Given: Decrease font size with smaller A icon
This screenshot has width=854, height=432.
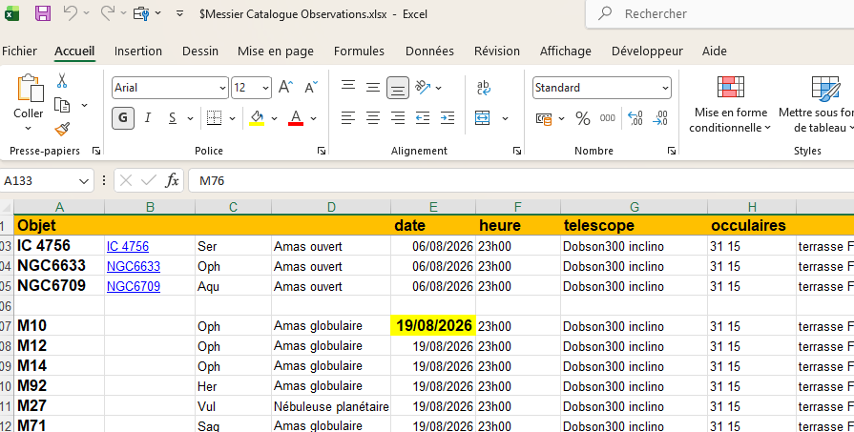Looking at the screenshot, I should tap(311, 87).
